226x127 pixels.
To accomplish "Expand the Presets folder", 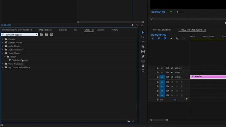I will pos(2,39).
